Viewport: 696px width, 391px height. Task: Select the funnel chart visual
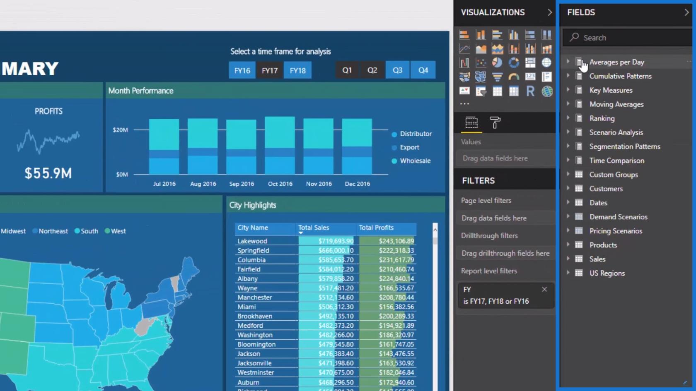click(x=497, y=77)
